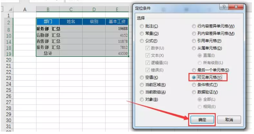The image size is (254, 134).
Task: Select column B header
Action: 48,9
